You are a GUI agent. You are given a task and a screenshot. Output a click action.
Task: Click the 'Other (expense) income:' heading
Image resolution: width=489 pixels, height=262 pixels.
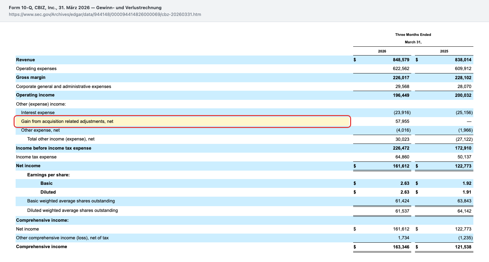(x=41, y=104)
